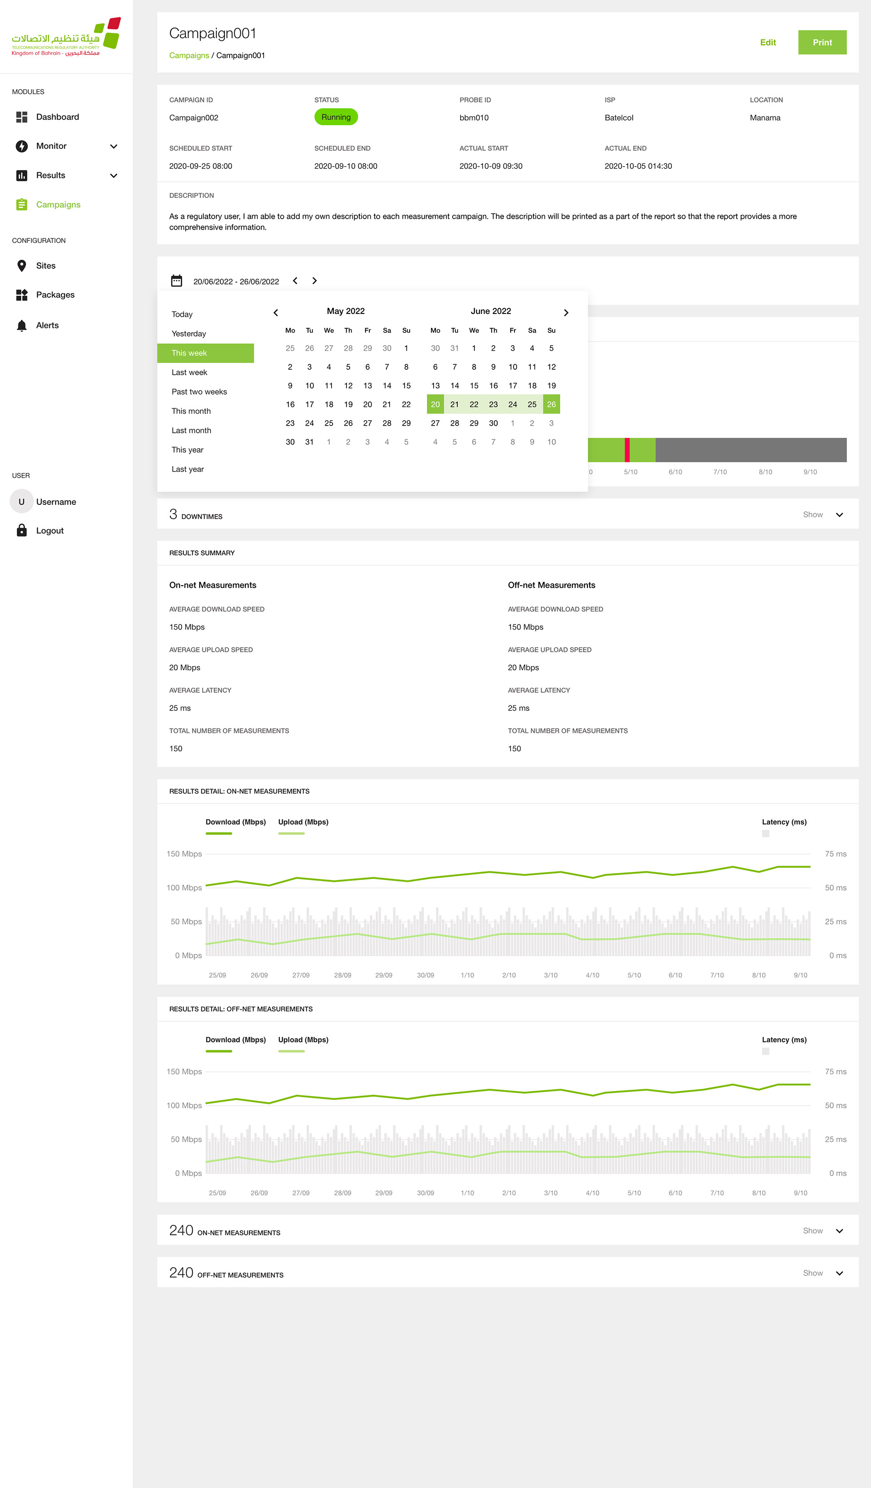Click the Results bar chart icon
The width and height of the screenshot is (871, 1488).
tap(22, 176)
